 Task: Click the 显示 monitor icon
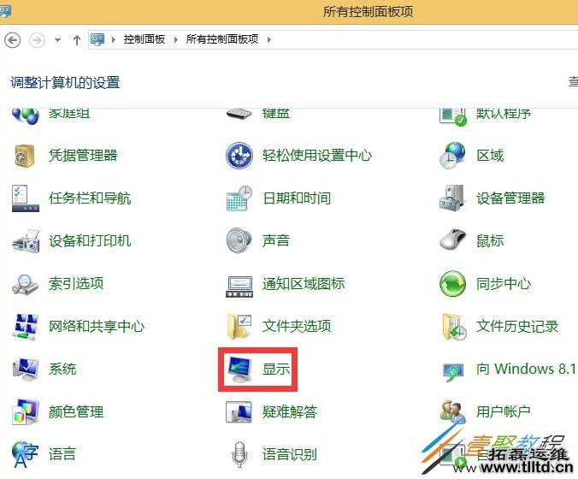[x=239, y=370]
